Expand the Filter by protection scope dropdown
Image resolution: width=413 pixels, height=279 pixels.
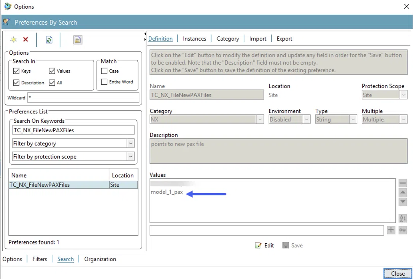coord(130,157)
